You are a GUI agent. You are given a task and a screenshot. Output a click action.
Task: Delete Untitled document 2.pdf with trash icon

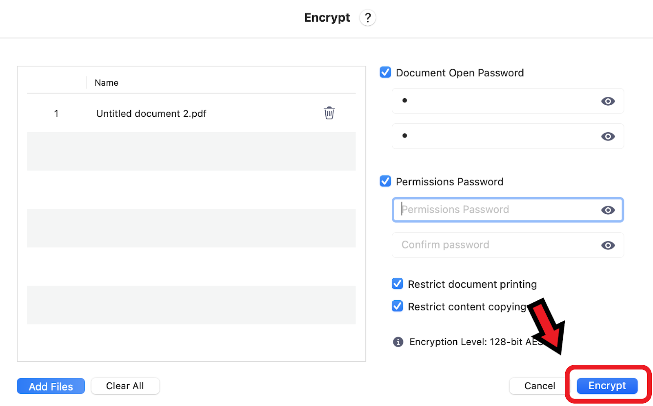coord(329,113)
